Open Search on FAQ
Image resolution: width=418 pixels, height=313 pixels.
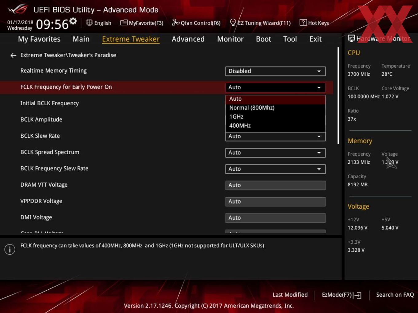tap(395, 295)
